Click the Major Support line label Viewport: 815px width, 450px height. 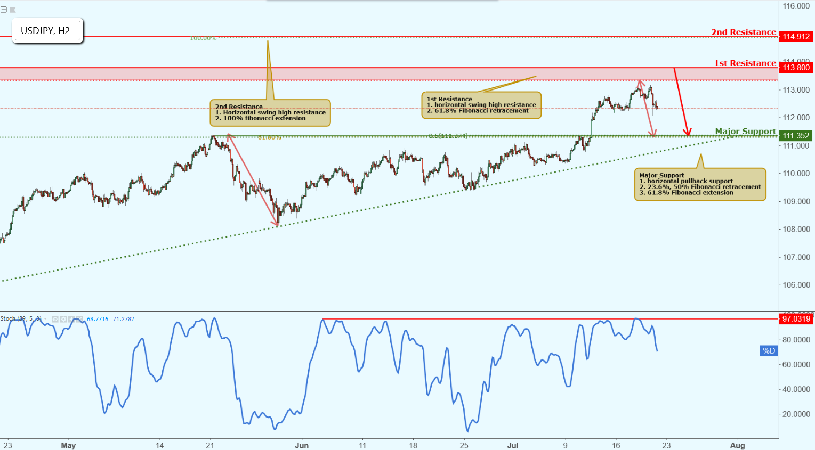coord(746,131)
